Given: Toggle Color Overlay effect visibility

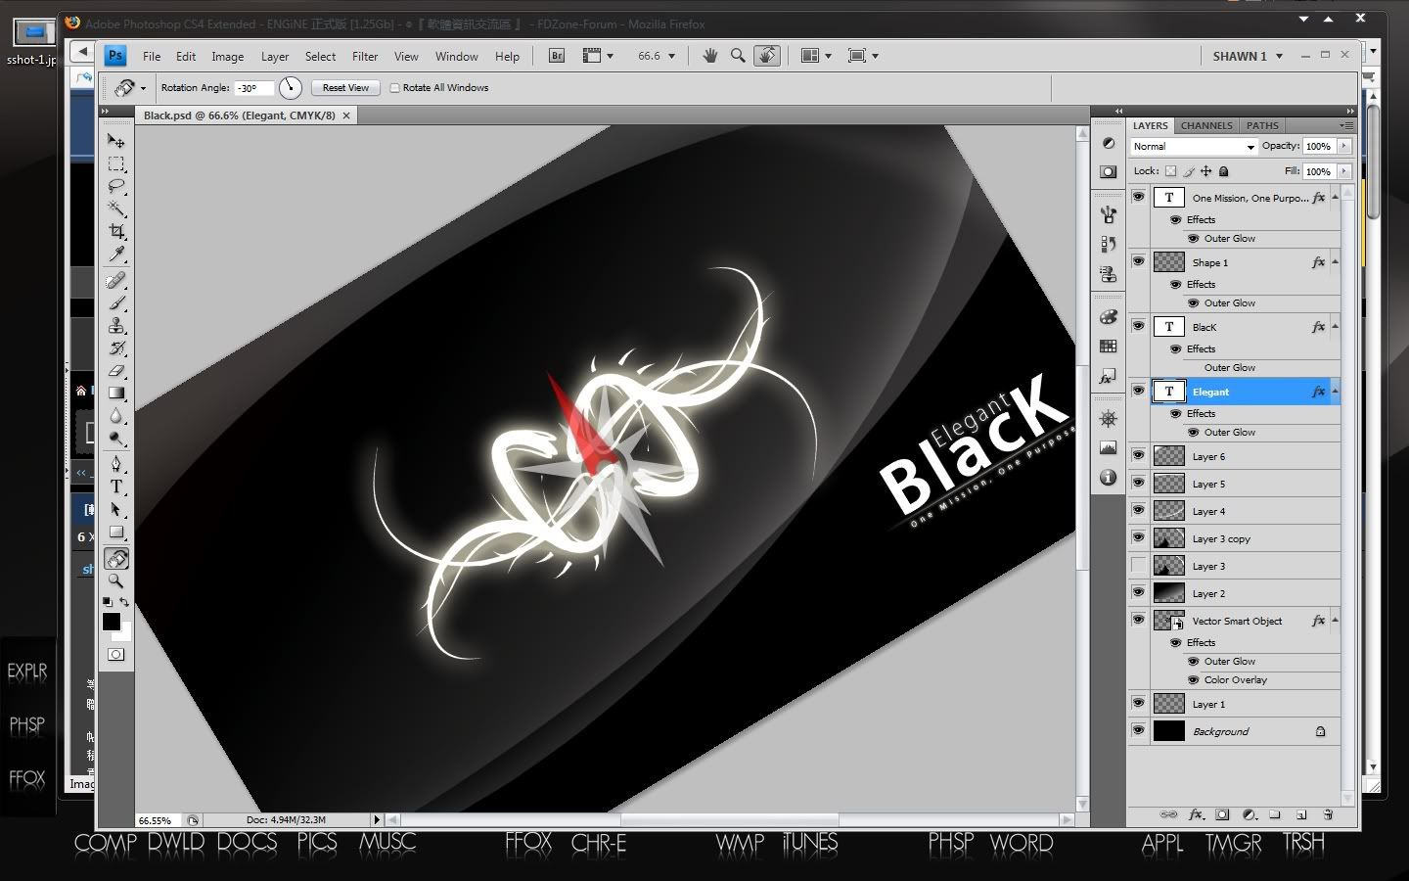Looking at the screenshot, I should coord(1193,679).
